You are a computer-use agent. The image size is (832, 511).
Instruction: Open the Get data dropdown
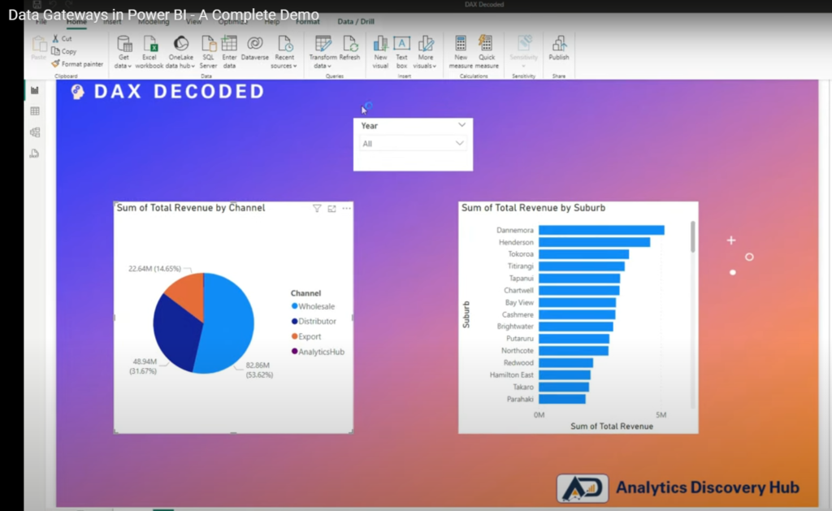point(123,52)
